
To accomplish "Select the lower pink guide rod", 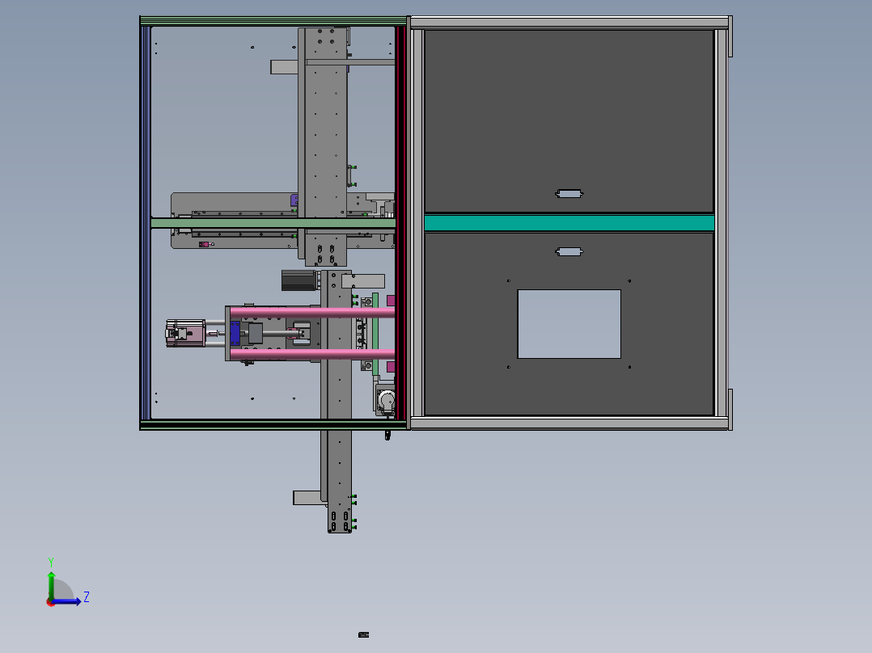I will [312, 354].
